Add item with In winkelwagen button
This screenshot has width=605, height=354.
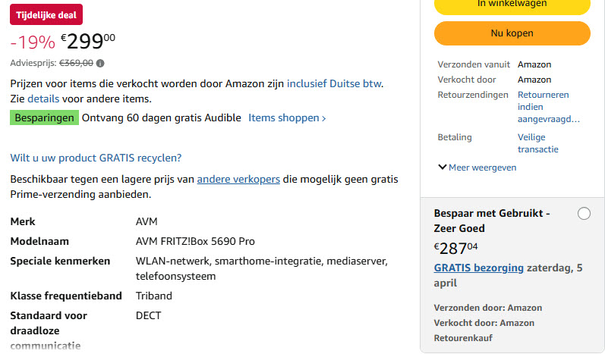tap(512, 5)
